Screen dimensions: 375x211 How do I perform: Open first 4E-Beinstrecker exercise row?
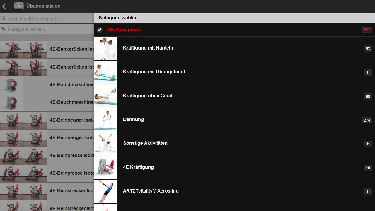[47, 191]
